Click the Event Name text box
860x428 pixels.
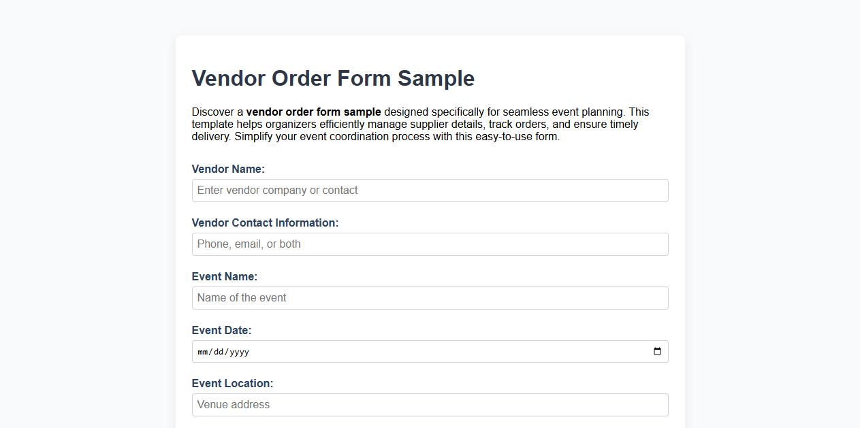click(x=429, y=297)
